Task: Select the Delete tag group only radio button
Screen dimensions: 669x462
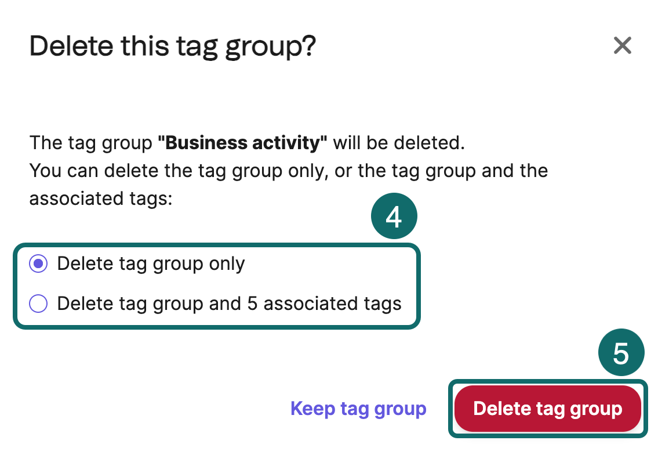Action: [x=38, y=264]
